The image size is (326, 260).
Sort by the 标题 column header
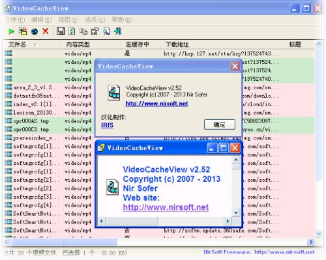299,44
